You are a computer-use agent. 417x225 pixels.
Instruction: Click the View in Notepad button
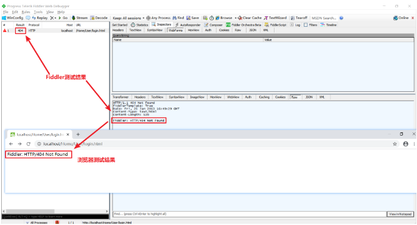(x=400, y=214)
